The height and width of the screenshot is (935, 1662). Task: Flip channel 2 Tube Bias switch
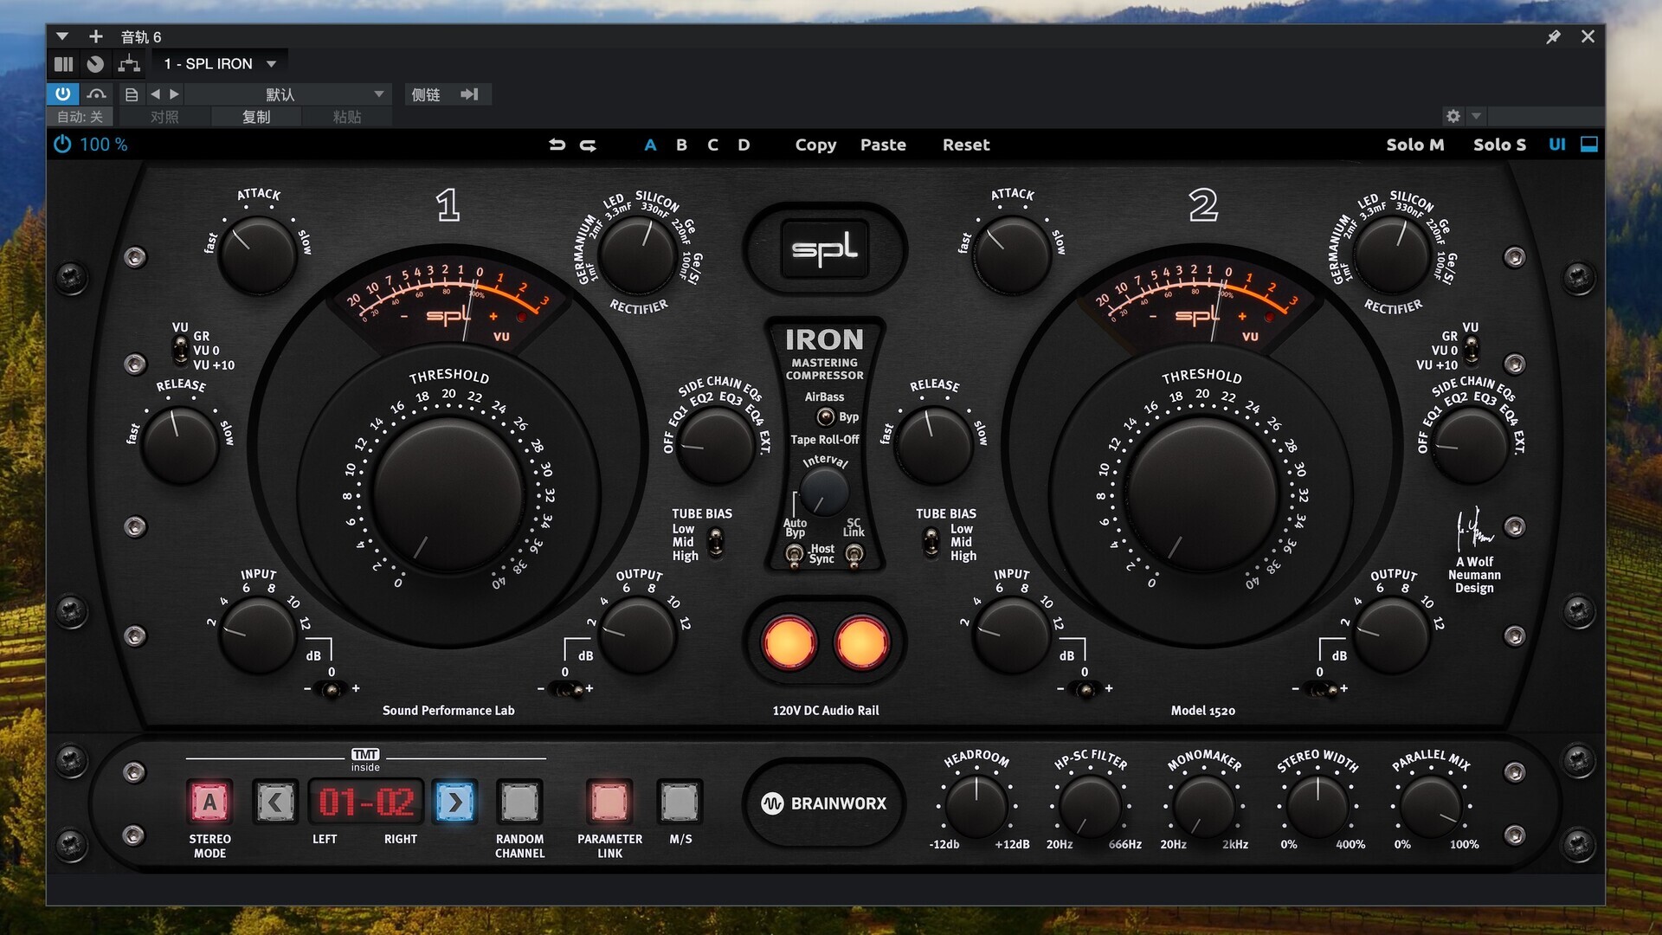[931, 542]
